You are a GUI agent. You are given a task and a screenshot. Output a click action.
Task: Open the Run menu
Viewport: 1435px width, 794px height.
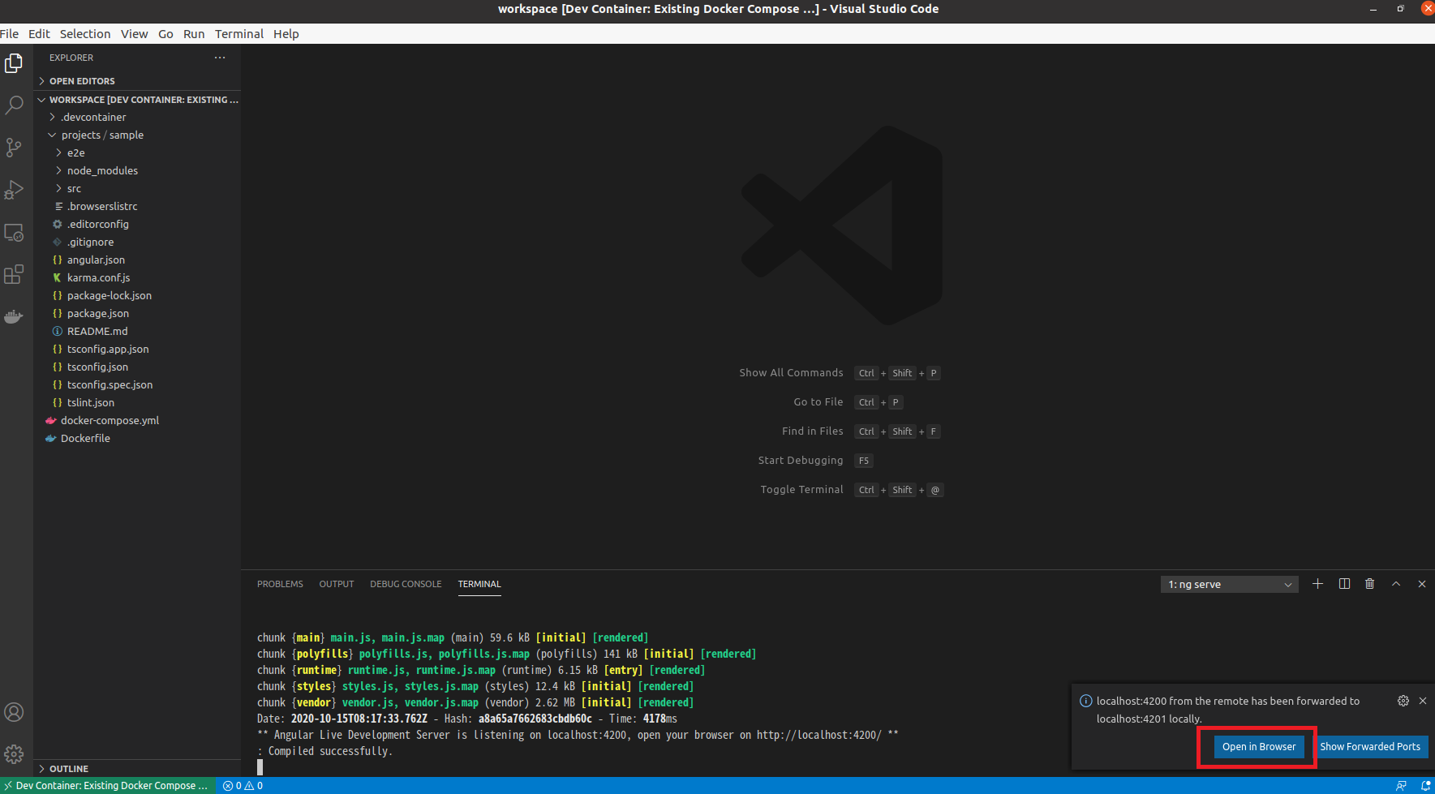pyautogui.click(x=194, y=34)
